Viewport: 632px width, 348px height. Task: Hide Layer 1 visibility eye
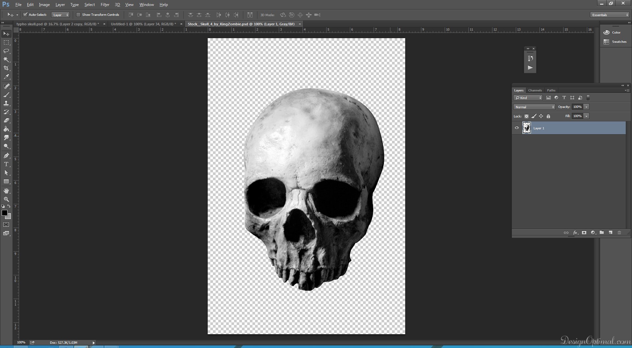pyautogui.click(x=517, y=128)
